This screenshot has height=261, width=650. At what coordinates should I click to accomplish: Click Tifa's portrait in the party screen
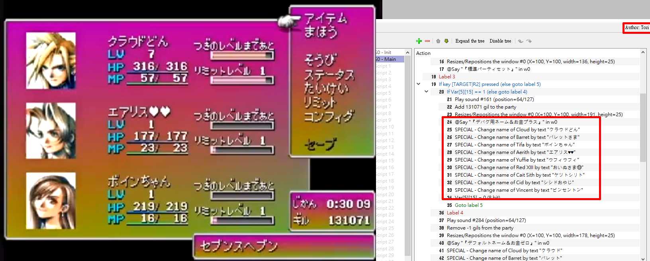pos(51,201)
